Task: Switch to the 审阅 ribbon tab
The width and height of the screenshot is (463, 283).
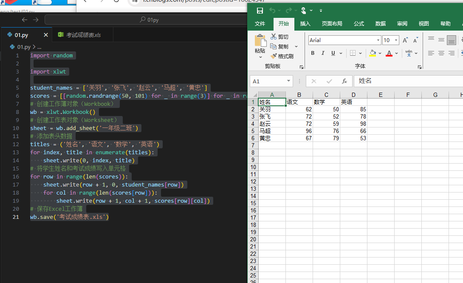Action: 402,24
